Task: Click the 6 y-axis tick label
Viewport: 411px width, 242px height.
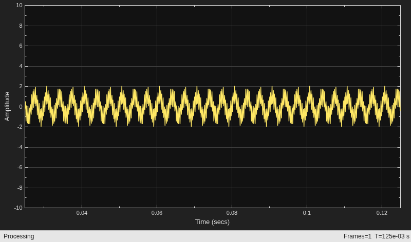Action: coord(21,46)
